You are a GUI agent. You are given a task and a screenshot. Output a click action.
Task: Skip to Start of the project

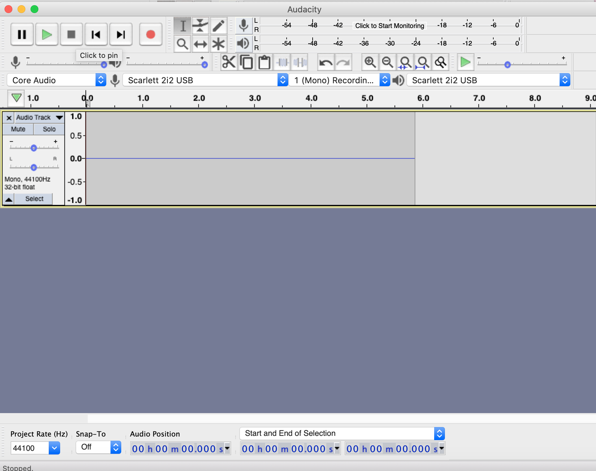(96, 34)
